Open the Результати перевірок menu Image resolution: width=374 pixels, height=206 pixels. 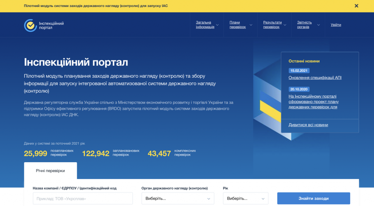[272, 24]
